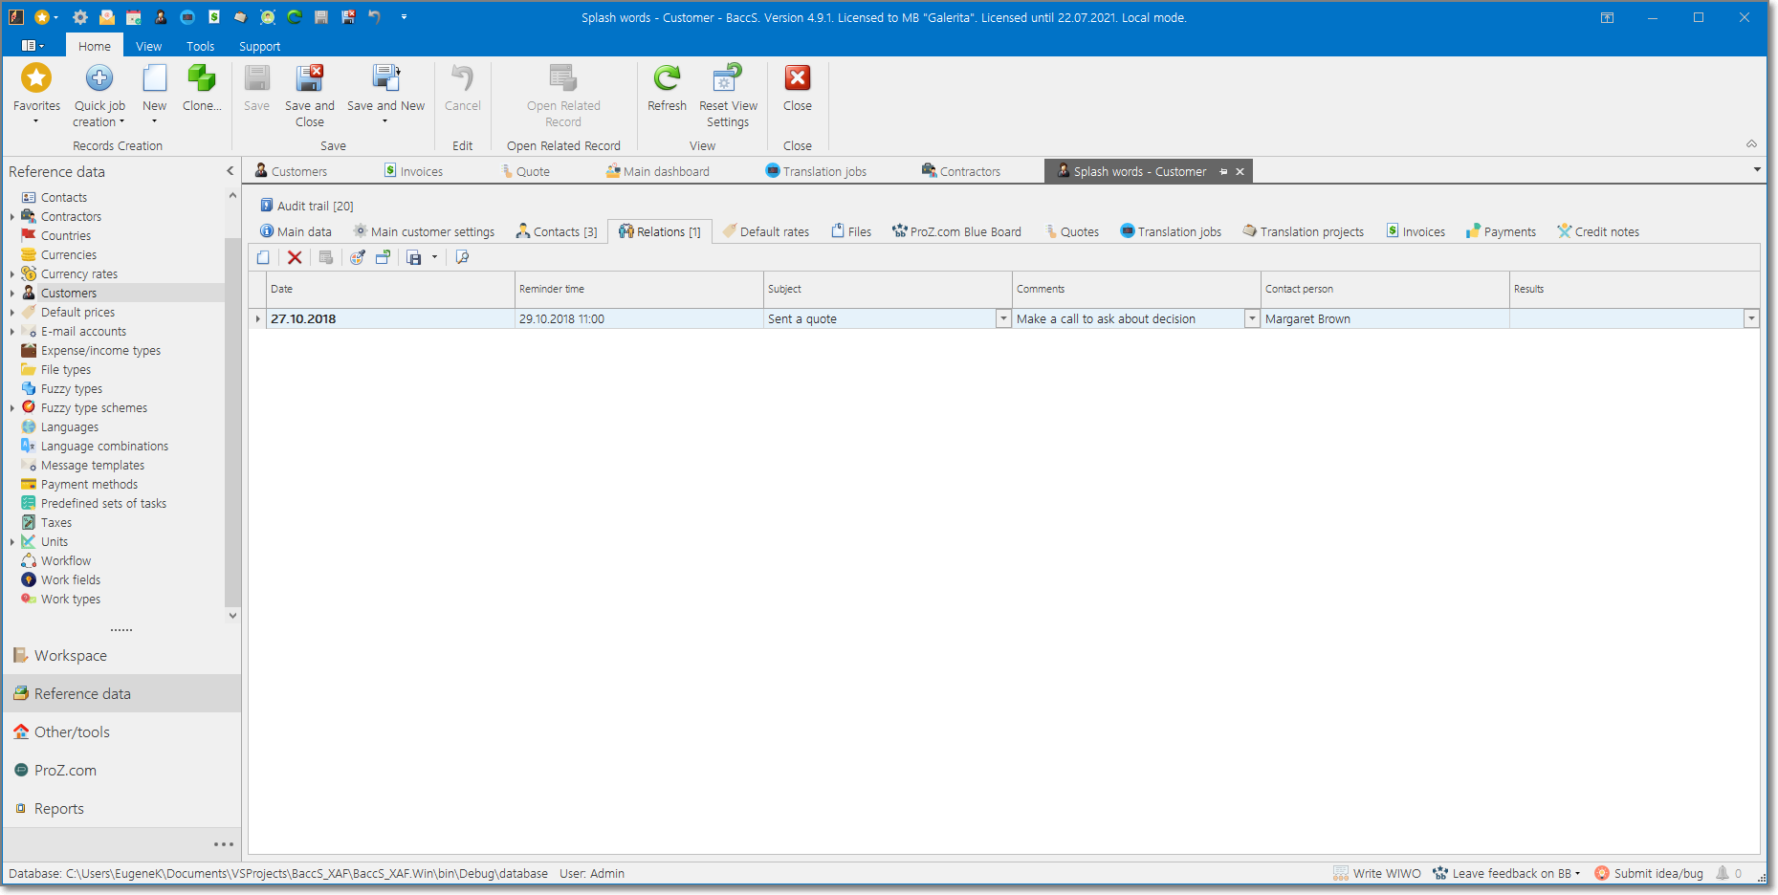Click the bell notification icon in status bar
1778x895 pixels.
point(1723,873)
